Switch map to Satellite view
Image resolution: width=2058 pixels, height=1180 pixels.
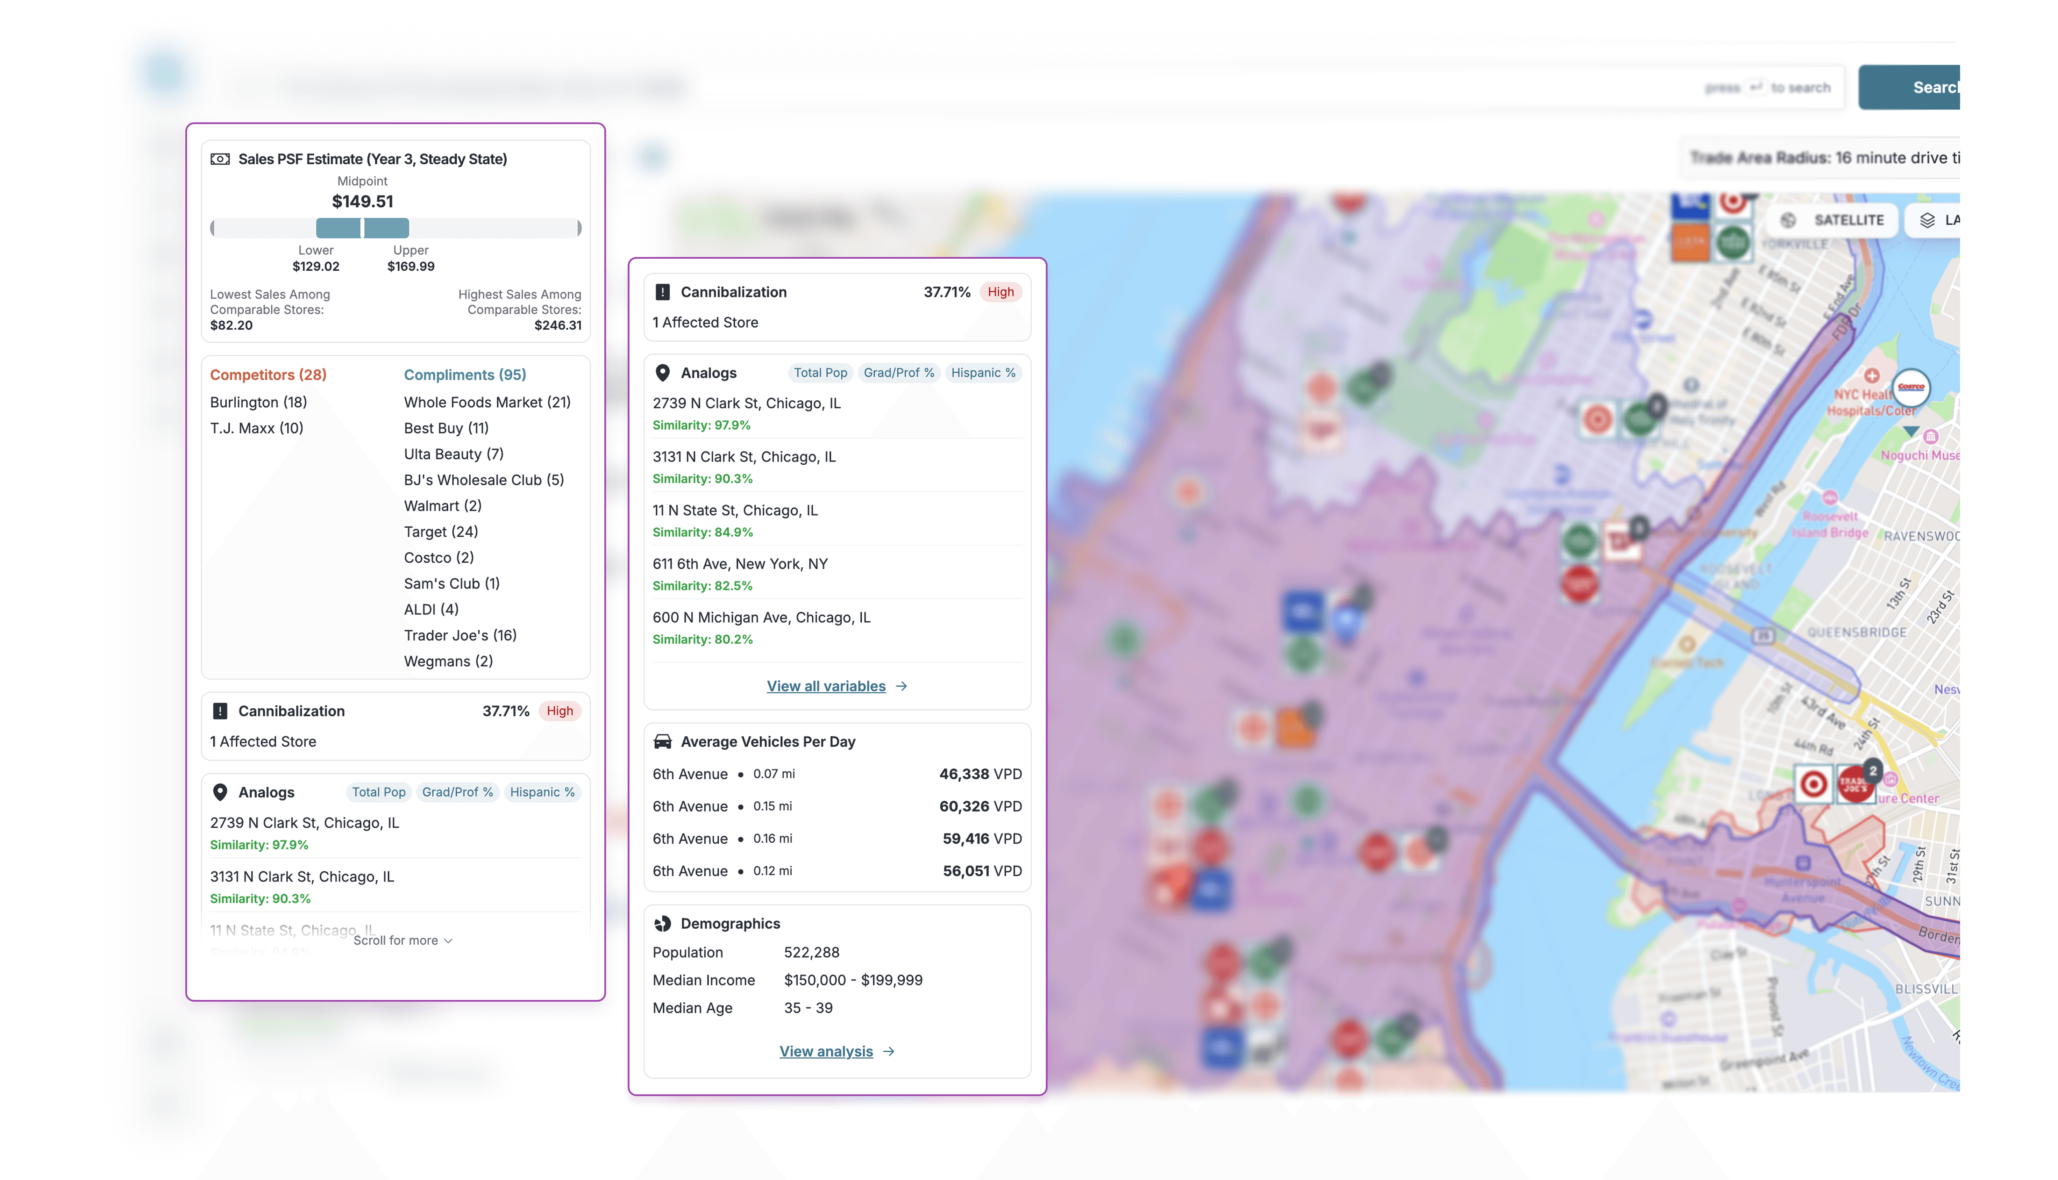click(x=1834, y=220)
